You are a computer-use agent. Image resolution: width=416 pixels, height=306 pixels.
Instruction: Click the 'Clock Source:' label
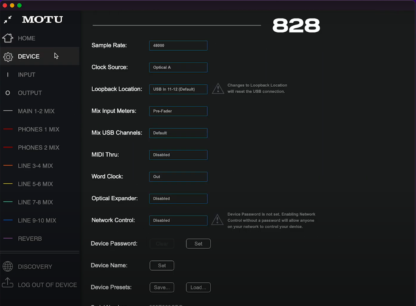pyautogui.click(x=110, y=67)
